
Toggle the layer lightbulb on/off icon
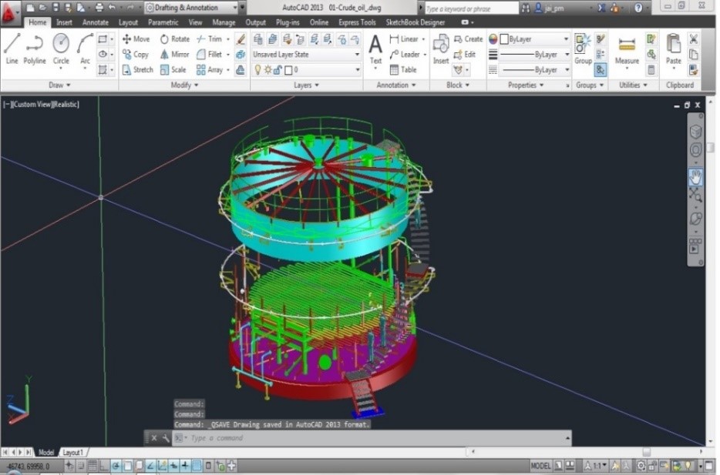pyautogui.click(x=258, y=70)
